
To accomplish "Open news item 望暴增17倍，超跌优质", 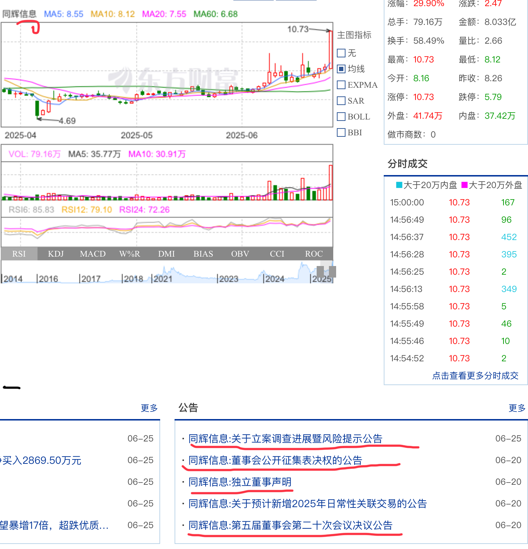I will coord(54,525).
